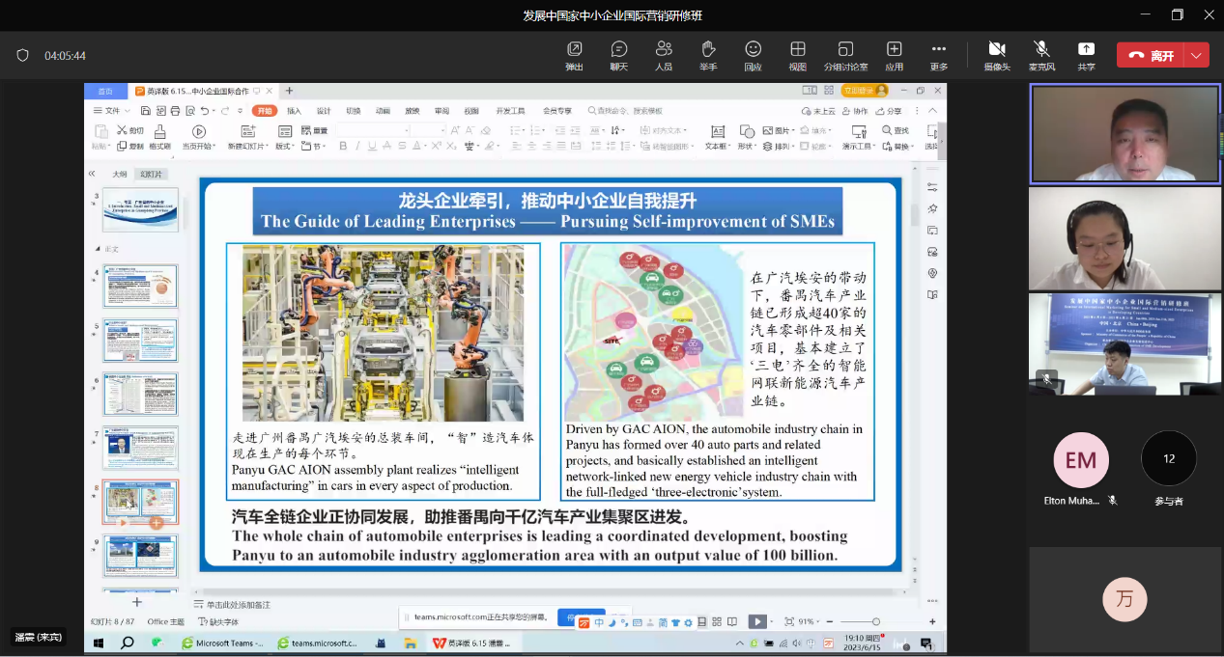The width and height of the screenshot is (1224, 657).
Task: Raise hand (举手) in the meeting
Action: [708, 55]
